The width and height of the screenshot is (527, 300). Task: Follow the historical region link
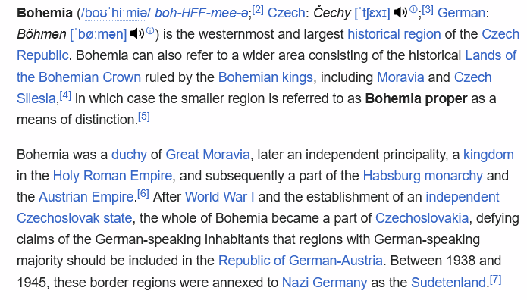point(394,34)
